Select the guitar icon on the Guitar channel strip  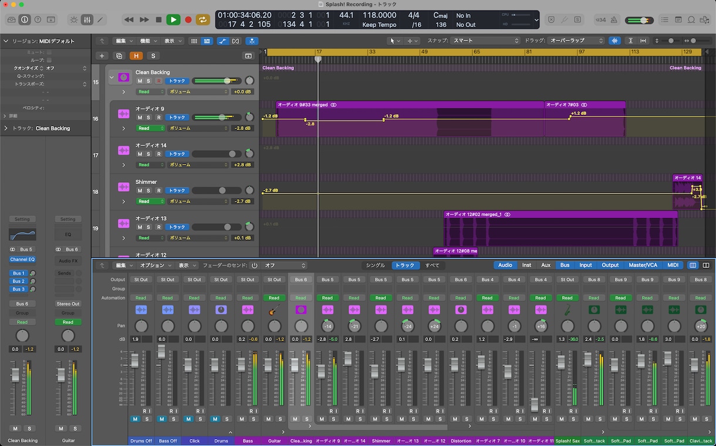click(274, 309)
